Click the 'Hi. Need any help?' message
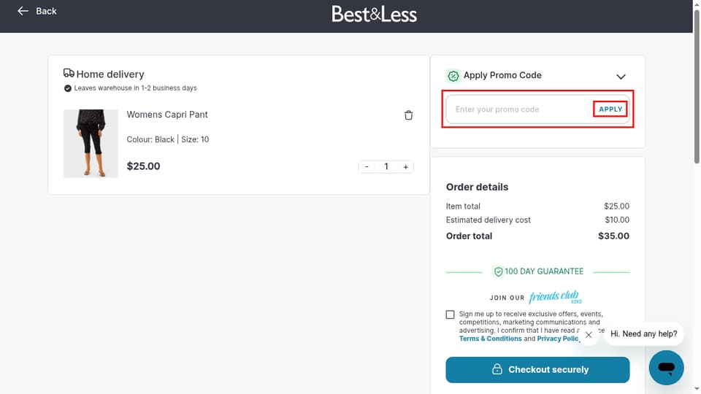The width and height of the screenshot is (701, 394). click(643, 333)
